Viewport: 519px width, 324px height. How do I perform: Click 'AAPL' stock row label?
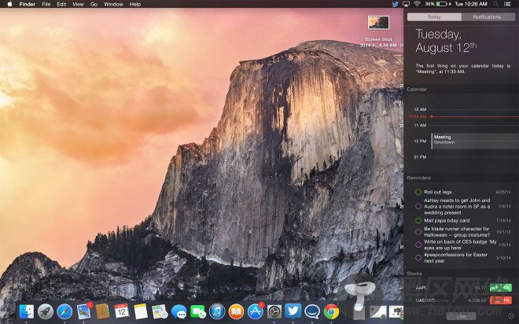click(x=421, y=288)
